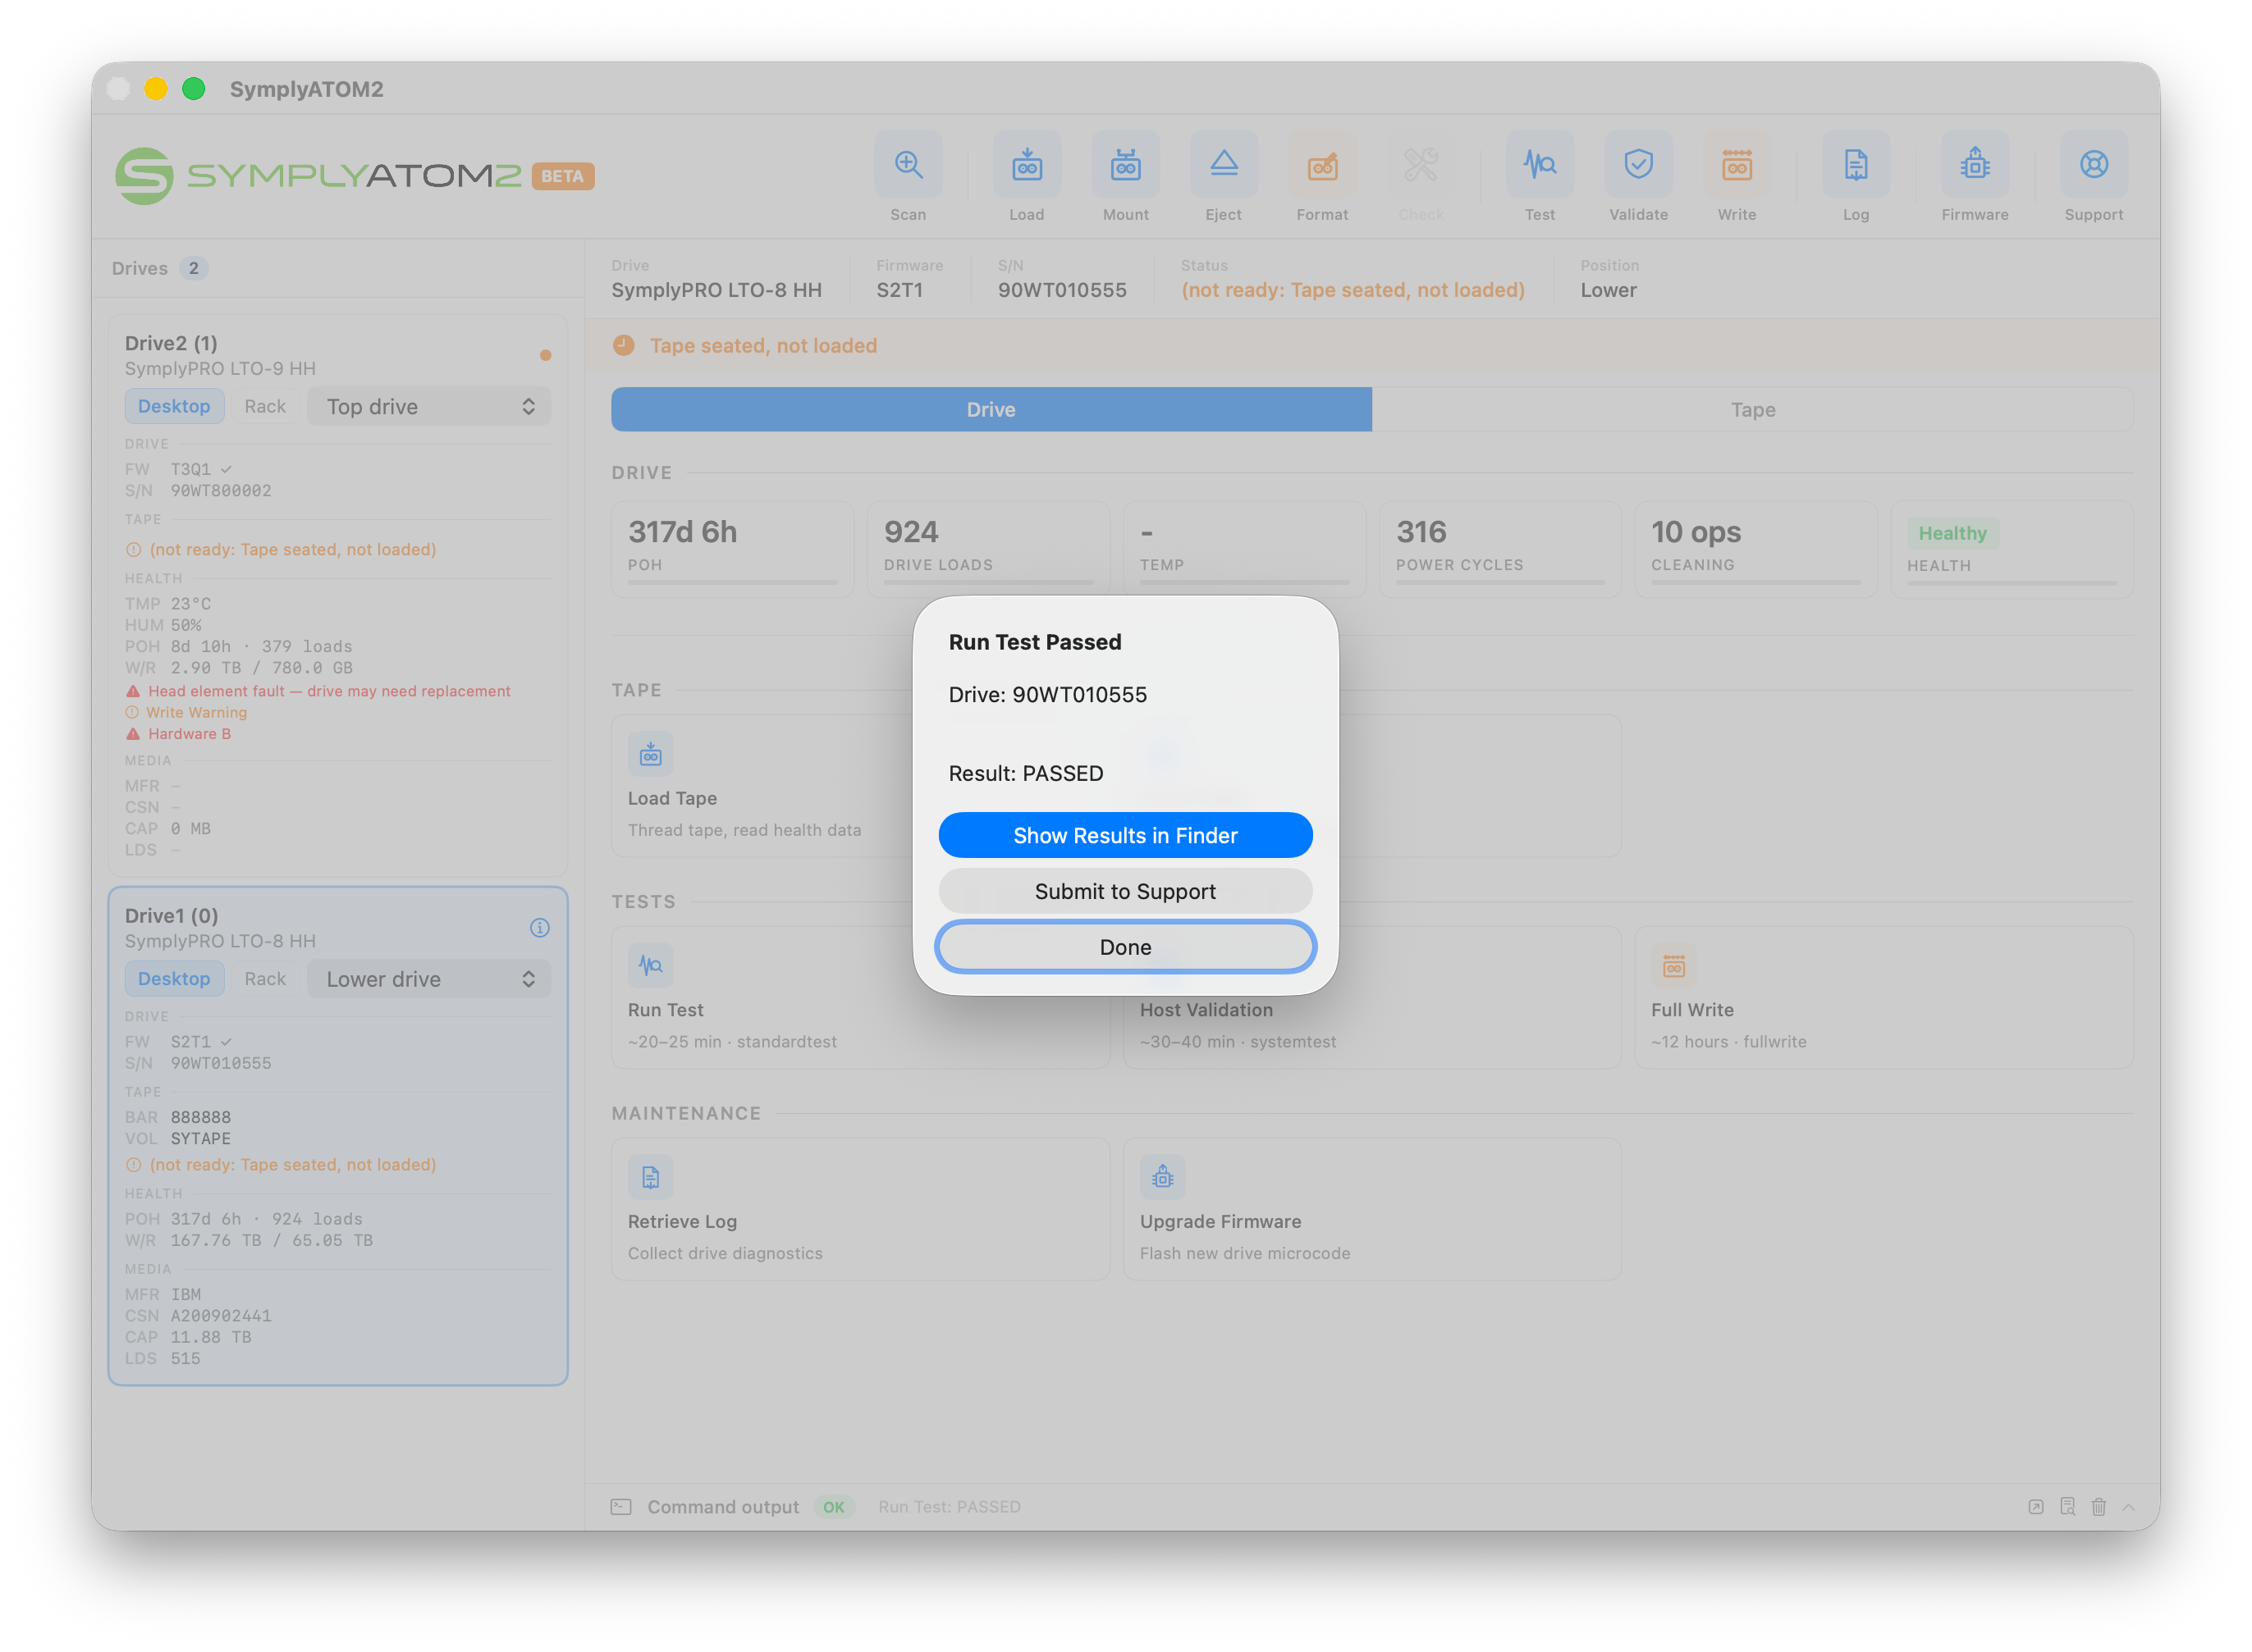Click the Format toolbar icon

tap(1323, 165)
